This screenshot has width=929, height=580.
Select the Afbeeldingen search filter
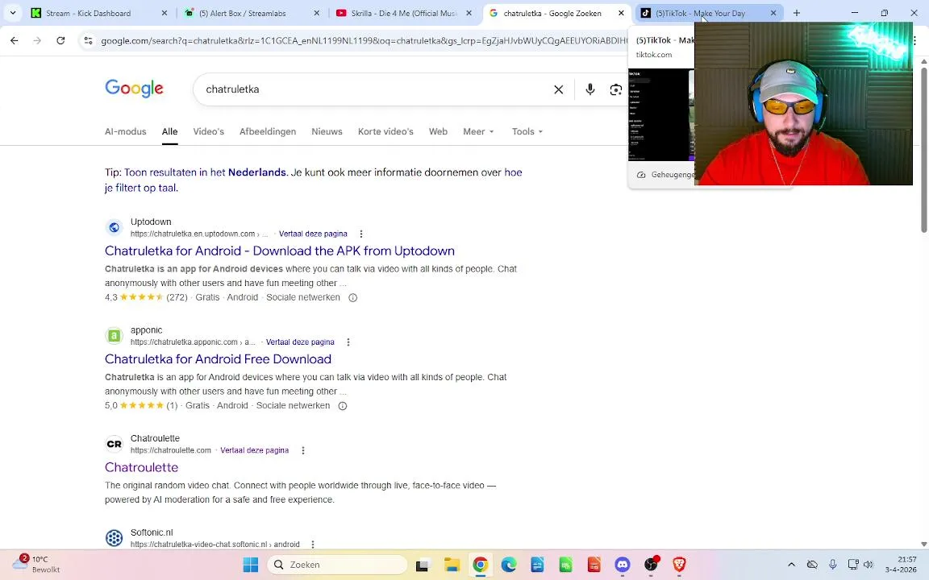(268, 132)
